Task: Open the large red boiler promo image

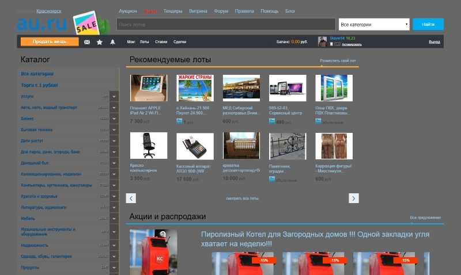Action: [153, 252]
